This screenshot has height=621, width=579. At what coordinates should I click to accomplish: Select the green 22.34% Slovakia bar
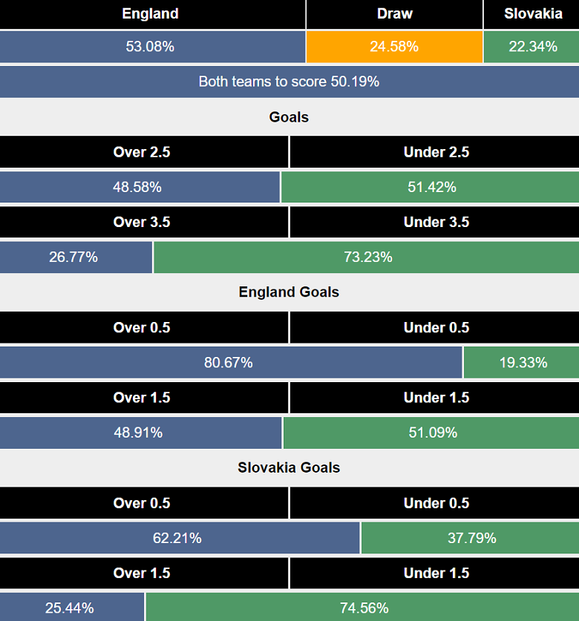pos(532,47)
